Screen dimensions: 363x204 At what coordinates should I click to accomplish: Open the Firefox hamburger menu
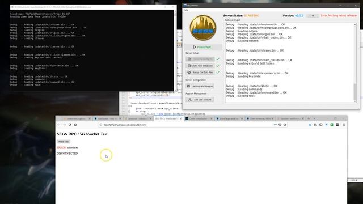click(x=344, y=125)
